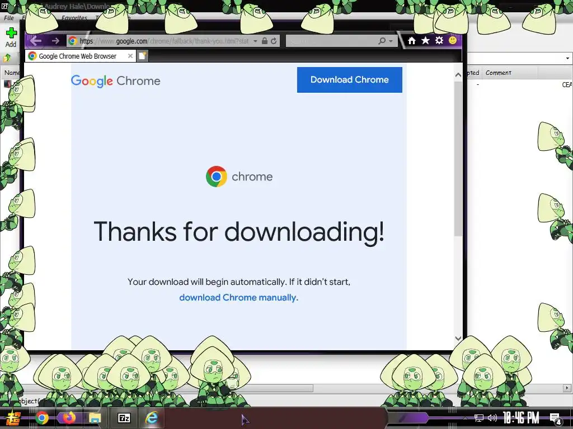Open the address bar autocomplete dropdown arrow
Screen dimensions: 573x429
click(255, 41)
